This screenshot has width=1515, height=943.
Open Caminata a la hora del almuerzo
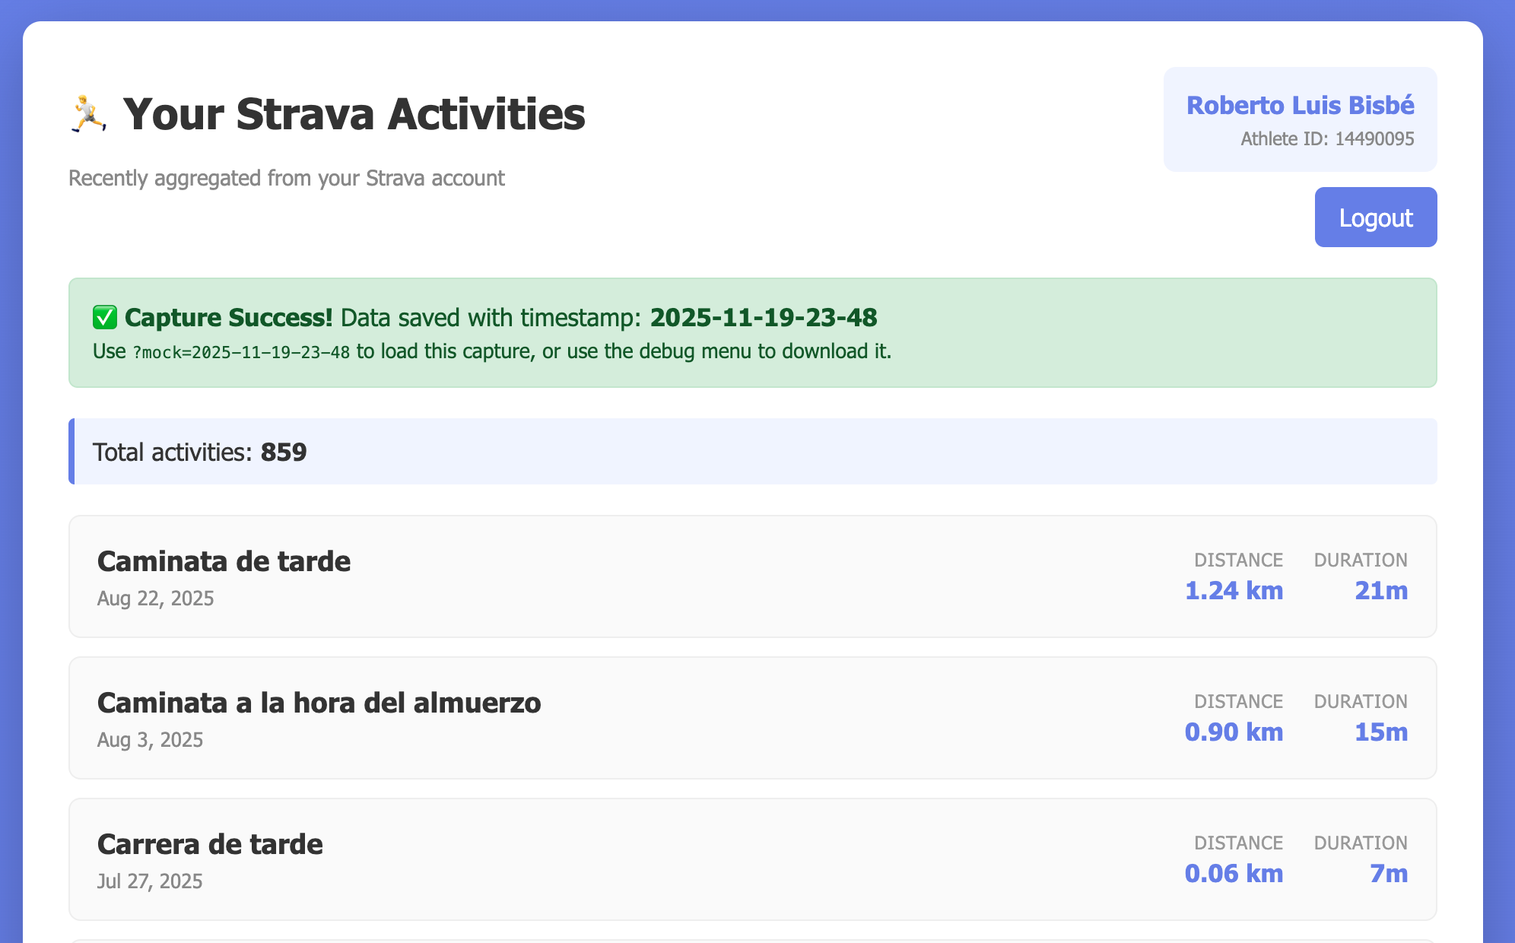point(319,703)
